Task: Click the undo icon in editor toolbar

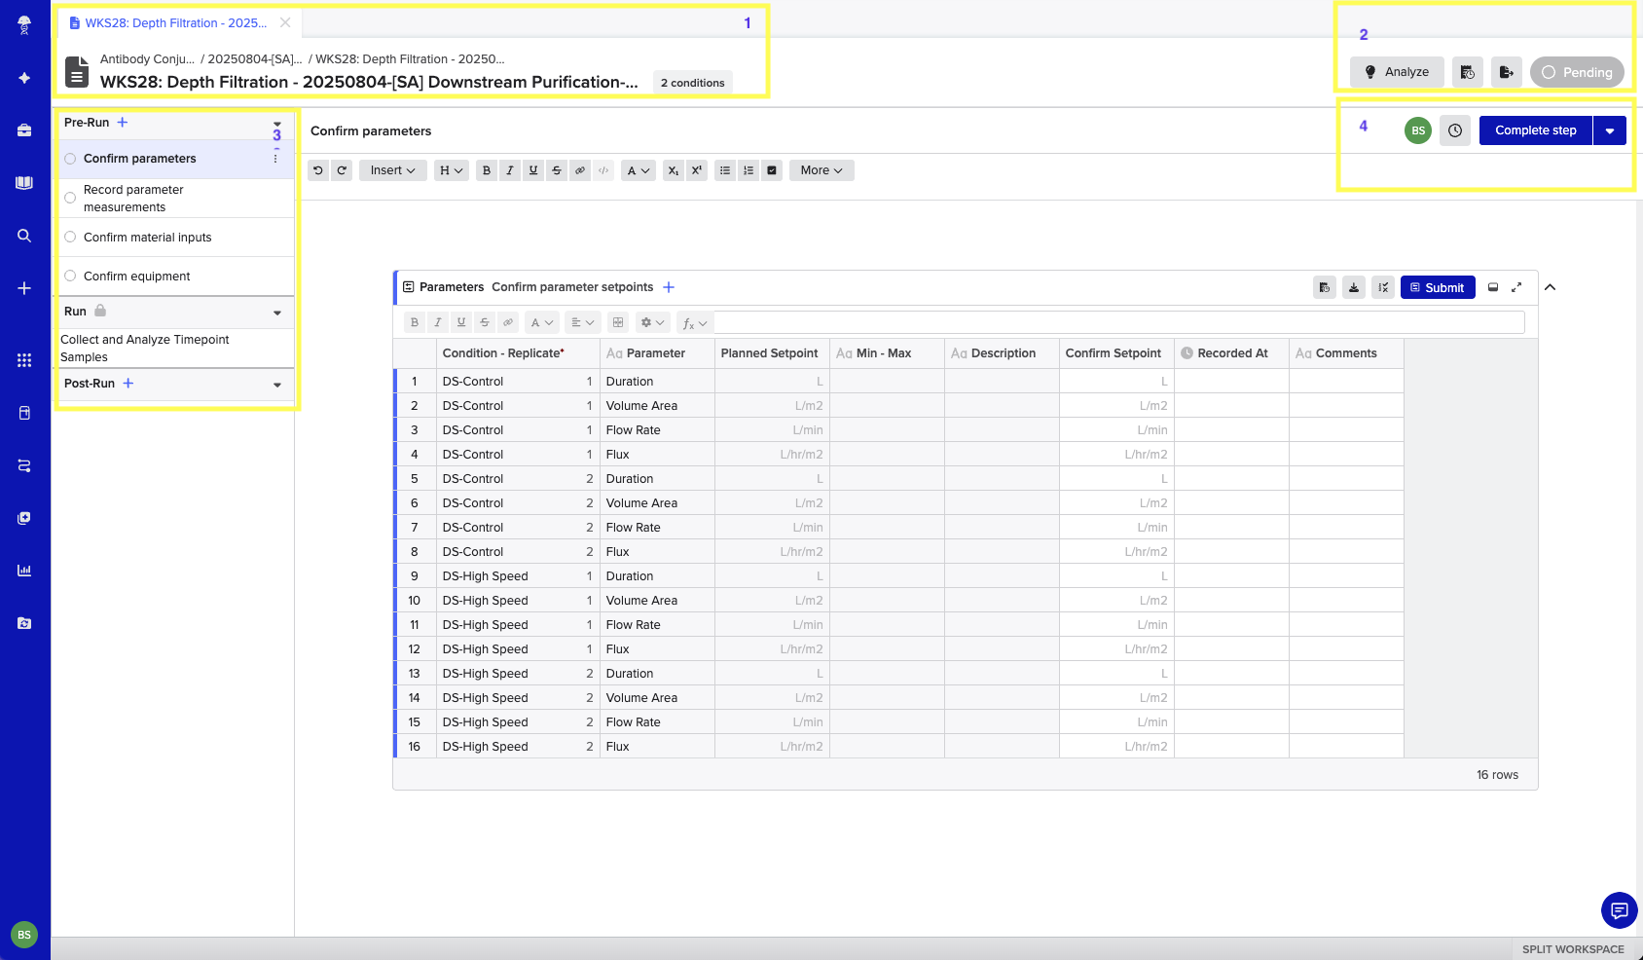Action: tap(317, 170)
